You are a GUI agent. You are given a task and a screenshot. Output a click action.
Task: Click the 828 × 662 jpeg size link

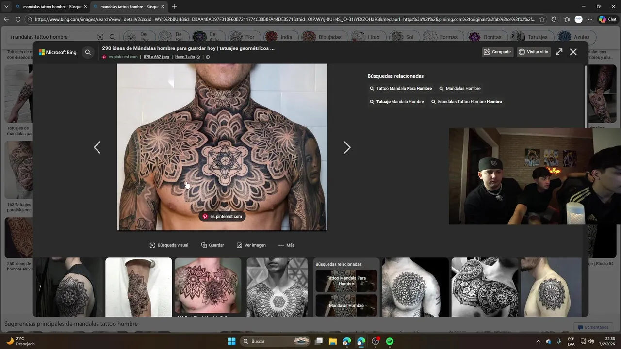(x=156, y=57)
